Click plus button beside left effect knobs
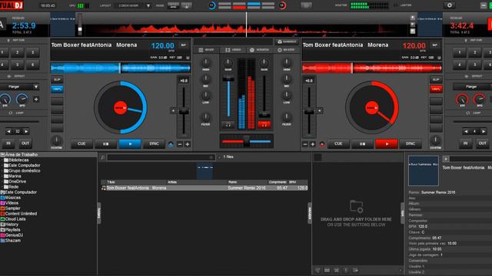The width and height of the screenshot is (492, 276). click(x=36, y=100)
